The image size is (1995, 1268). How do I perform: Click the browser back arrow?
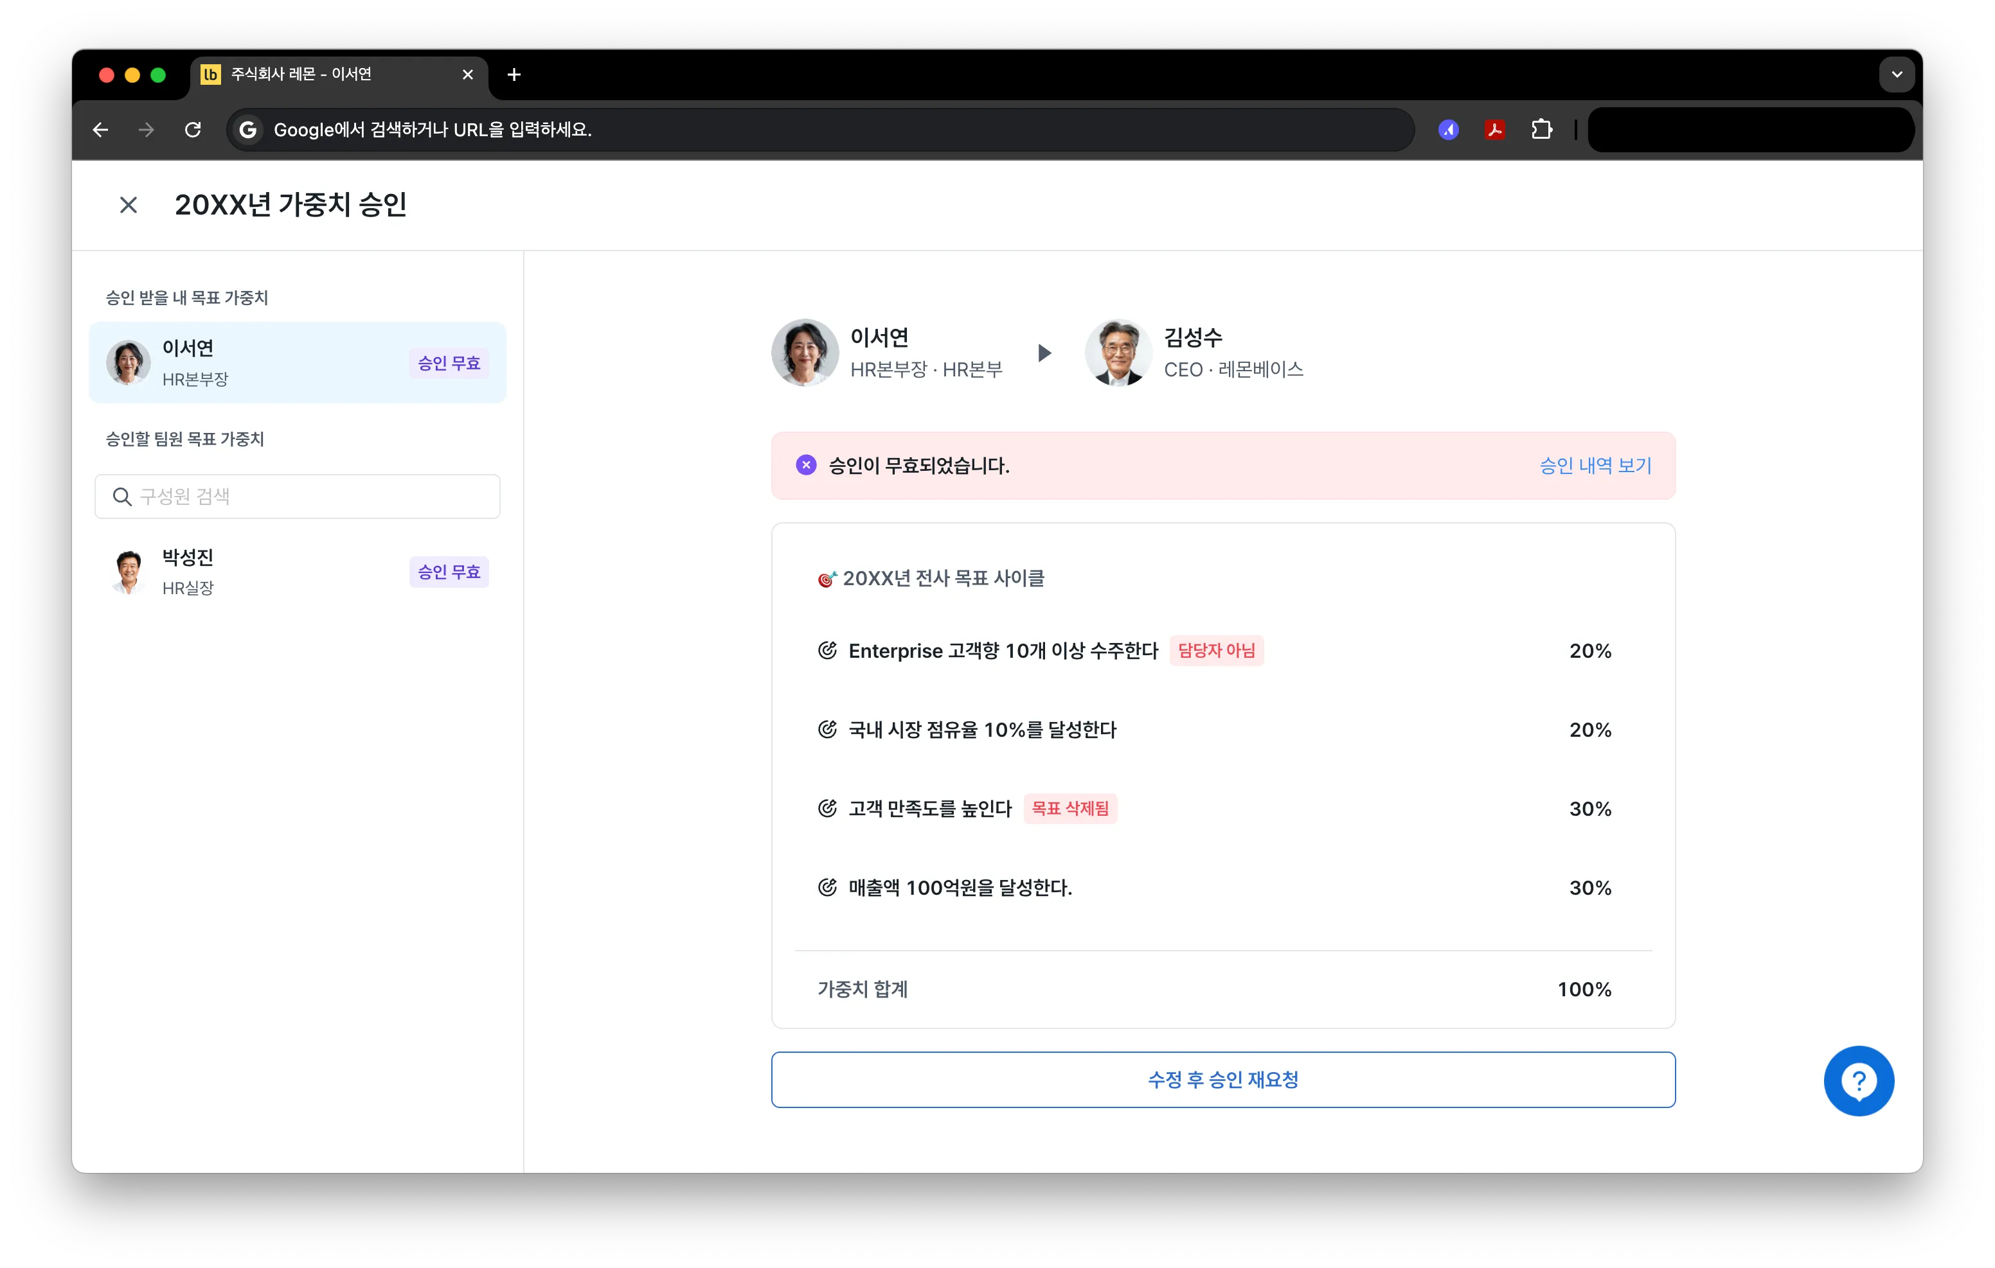click(100, 130)
